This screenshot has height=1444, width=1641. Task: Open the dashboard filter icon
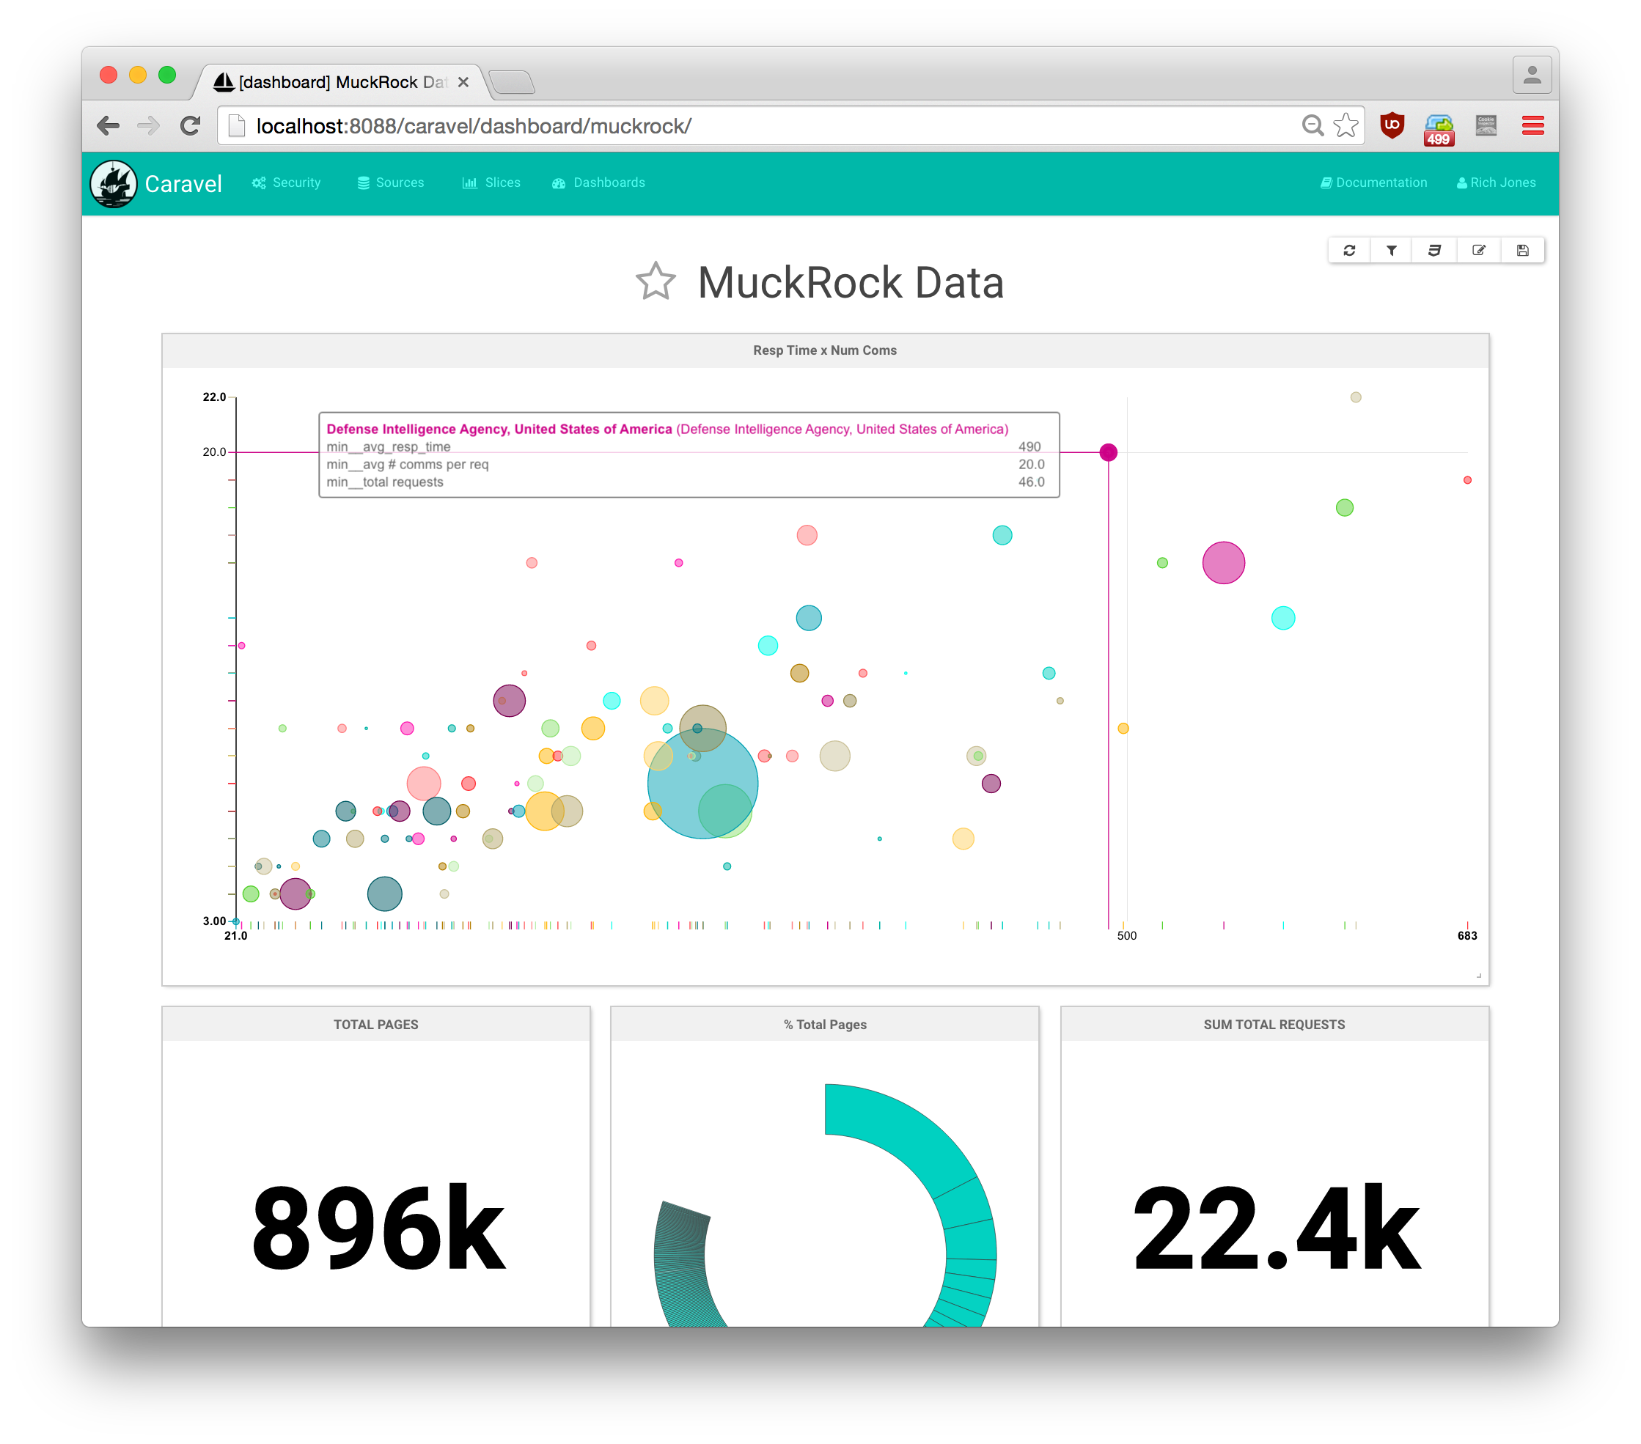pos(1391,251)
